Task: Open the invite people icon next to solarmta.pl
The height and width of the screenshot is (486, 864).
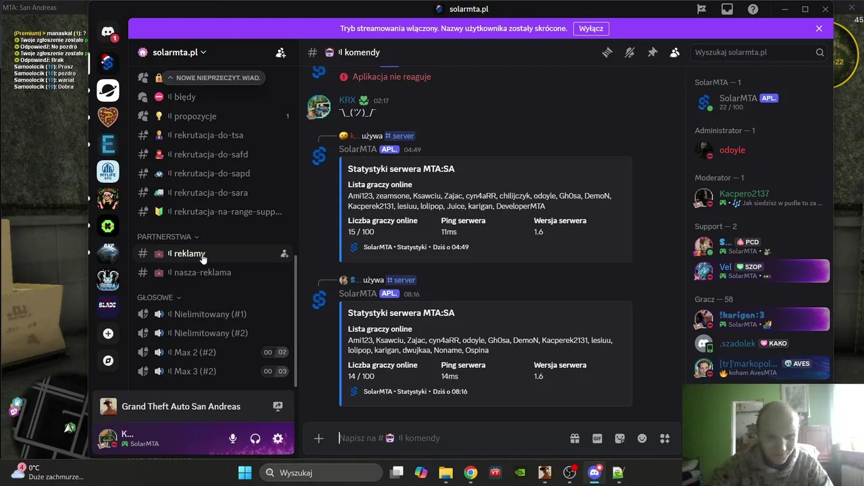Action: click(281, 52)
